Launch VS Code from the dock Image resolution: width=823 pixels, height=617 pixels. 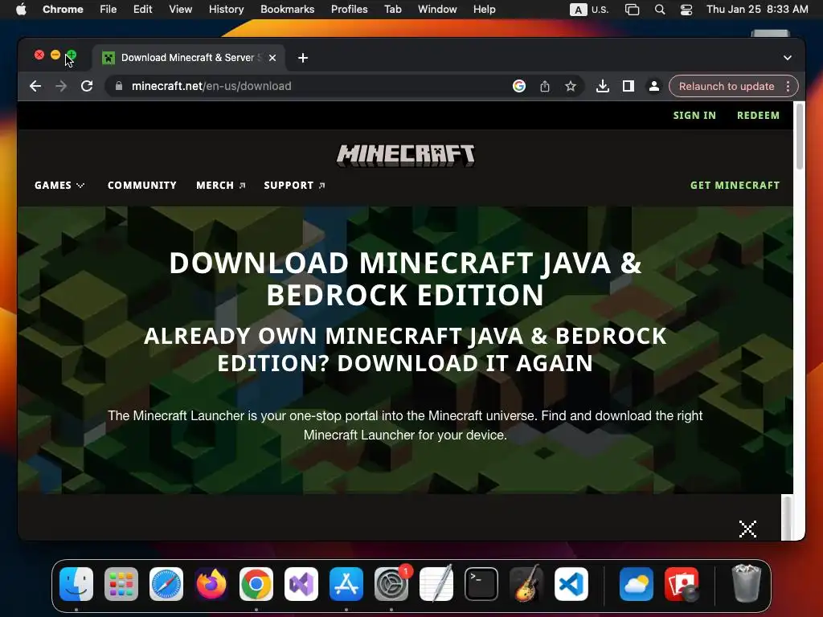571,584
